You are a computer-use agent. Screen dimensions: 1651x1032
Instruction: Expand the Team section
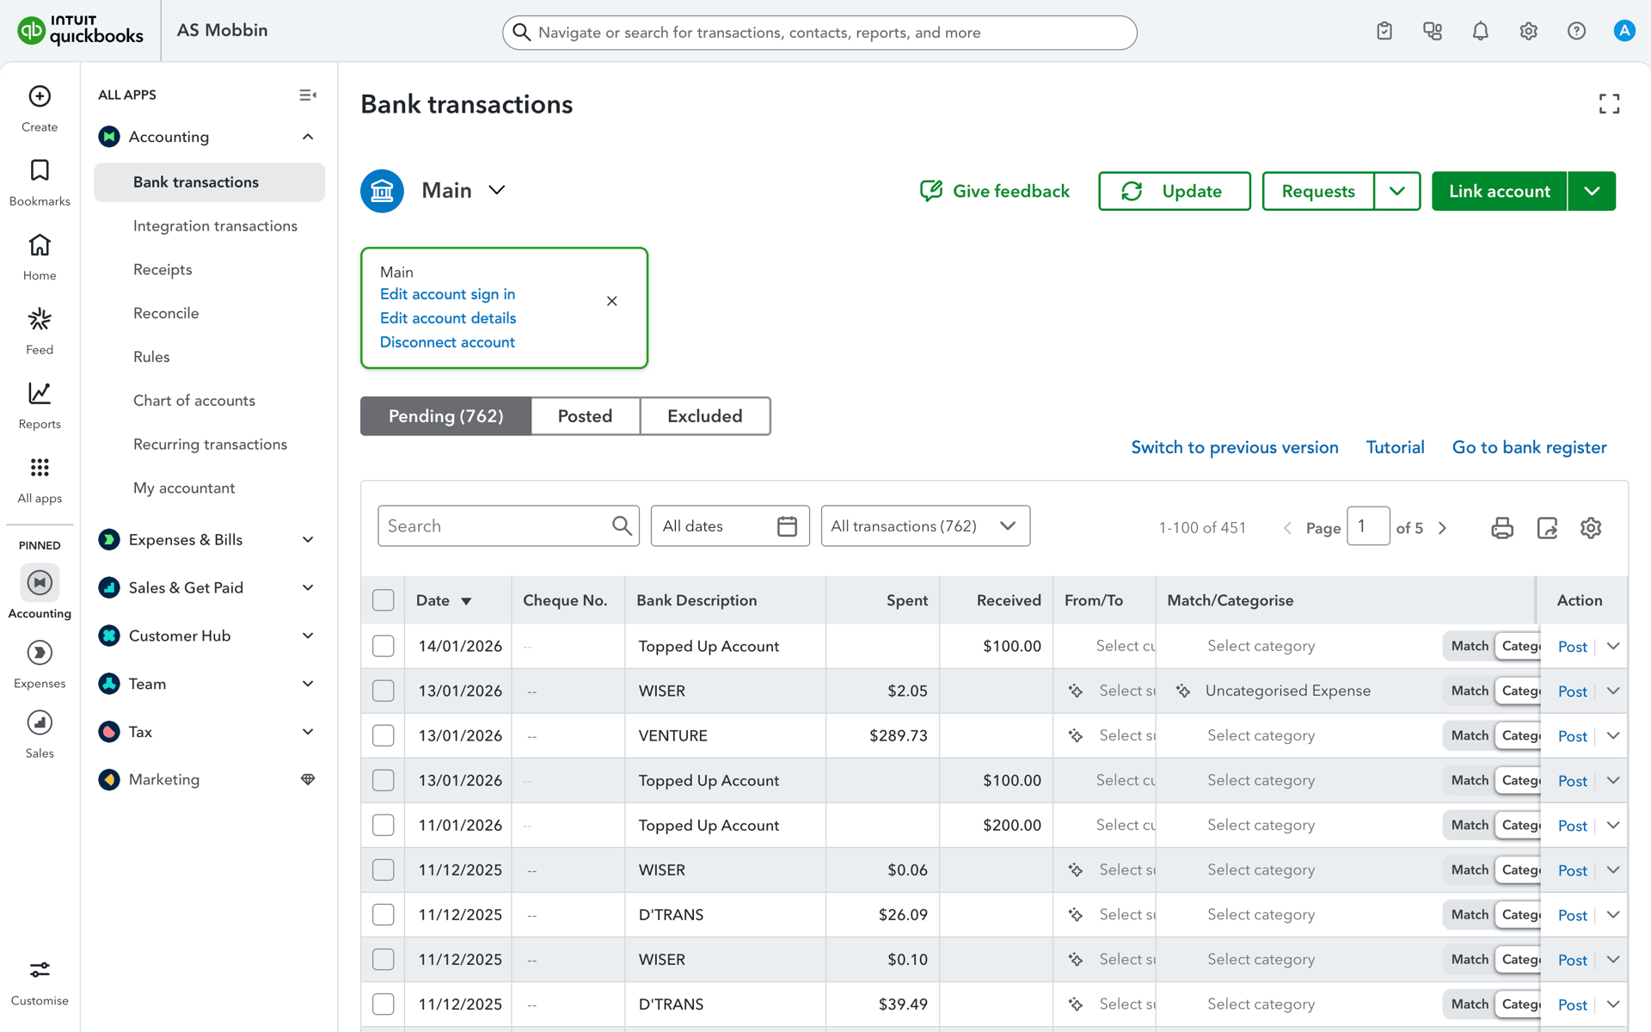click(x=308, y=684)
